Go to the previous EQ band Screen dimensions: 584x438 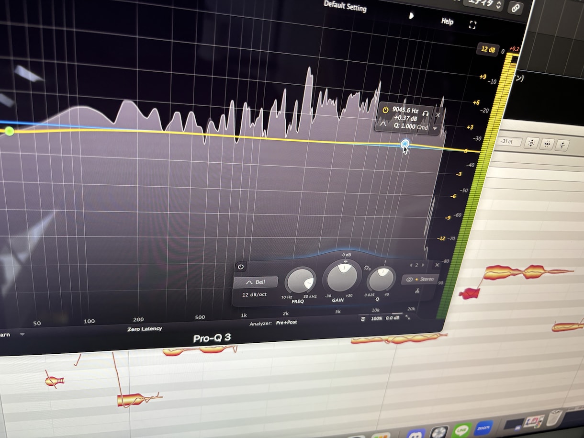point(410,265)
